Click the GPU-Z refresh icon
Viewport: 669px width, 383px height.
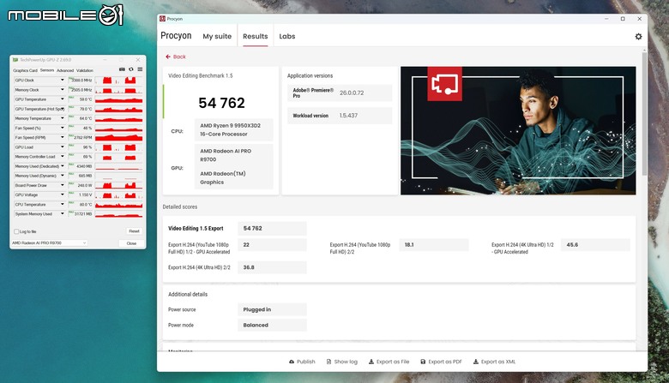131,69
